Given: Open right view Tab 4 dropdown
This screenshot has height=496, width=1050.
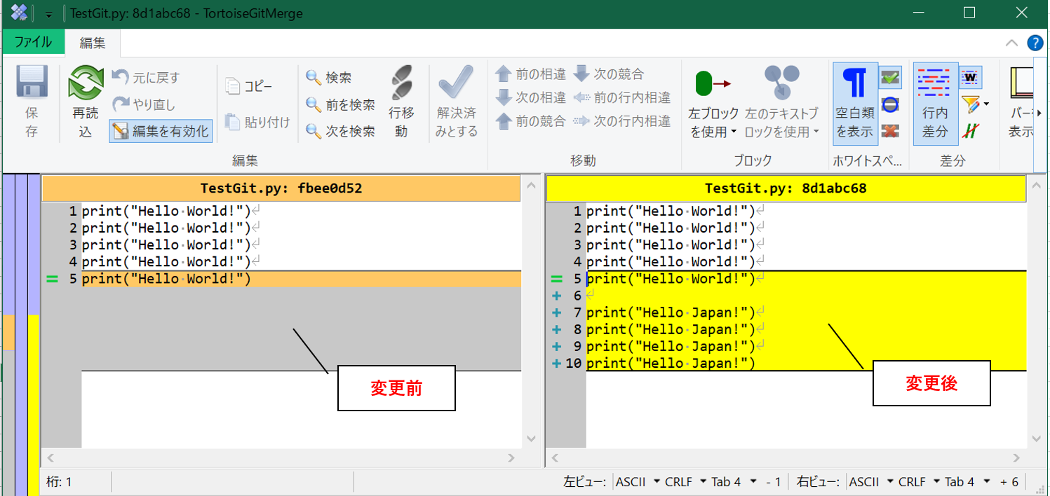Looking at the screenshot, I should pyautogui.click(x=967, y=482).
